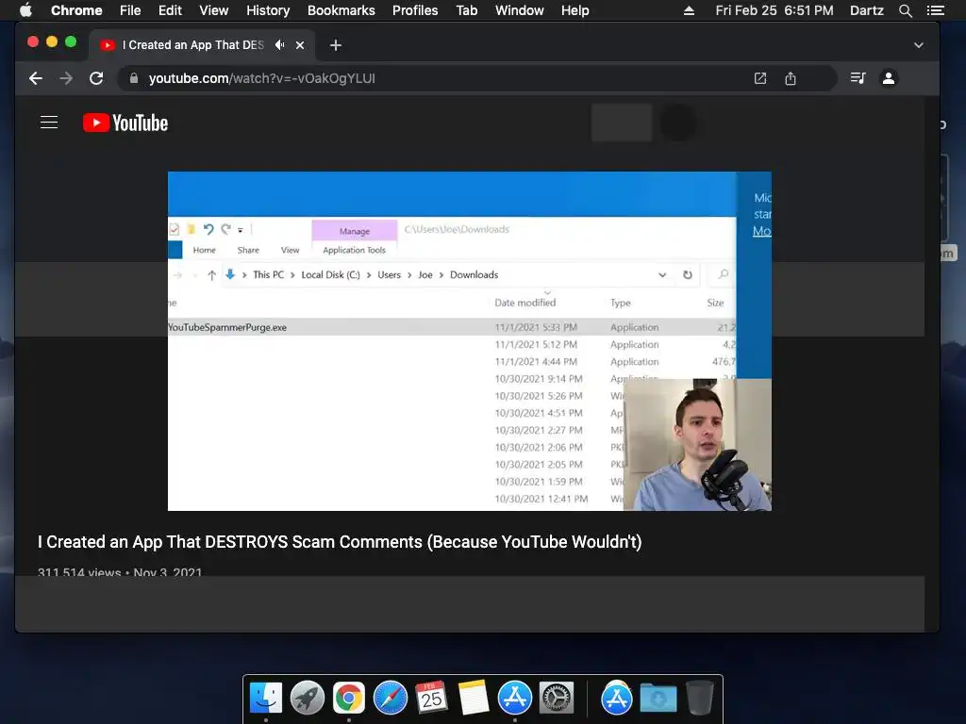Click the Dartz user name in menu bar

866,10
